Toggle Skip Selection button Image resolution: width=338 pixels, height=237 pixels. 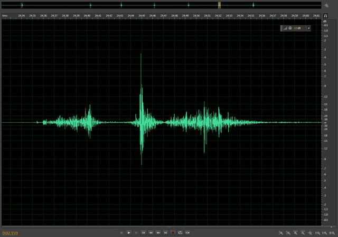(187, 233)
